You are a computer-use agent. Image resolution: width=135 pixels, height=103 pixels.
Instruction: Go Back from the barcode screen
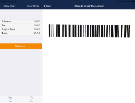(48, 6)
